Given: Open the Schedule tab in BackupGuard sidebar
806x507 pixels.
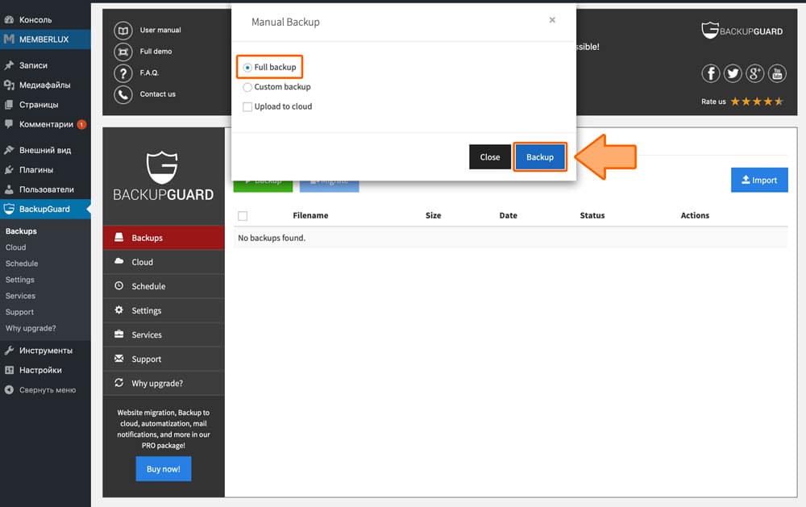Looking at the screenshot, I should (148, 286).
